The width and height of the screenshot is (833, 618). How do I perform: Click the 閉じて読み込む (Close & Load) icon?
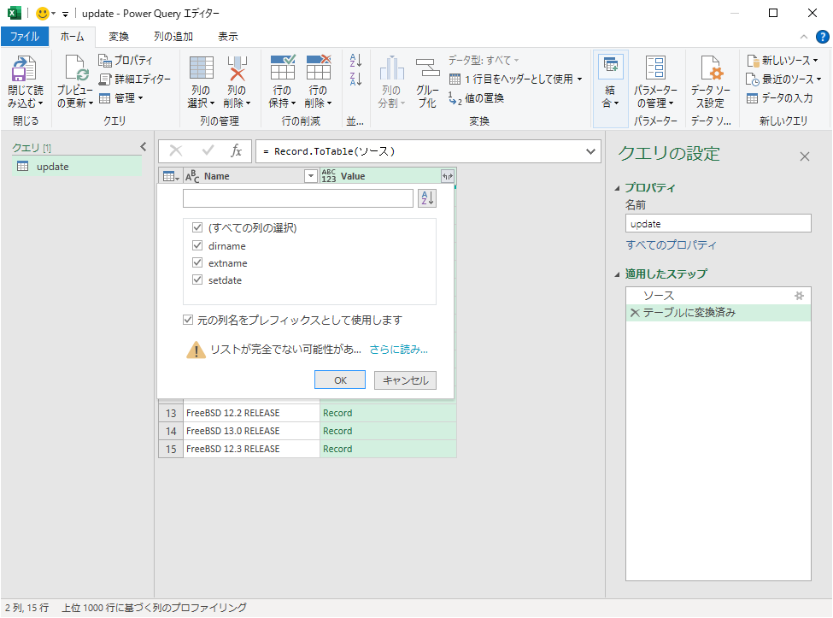[25, 69]
